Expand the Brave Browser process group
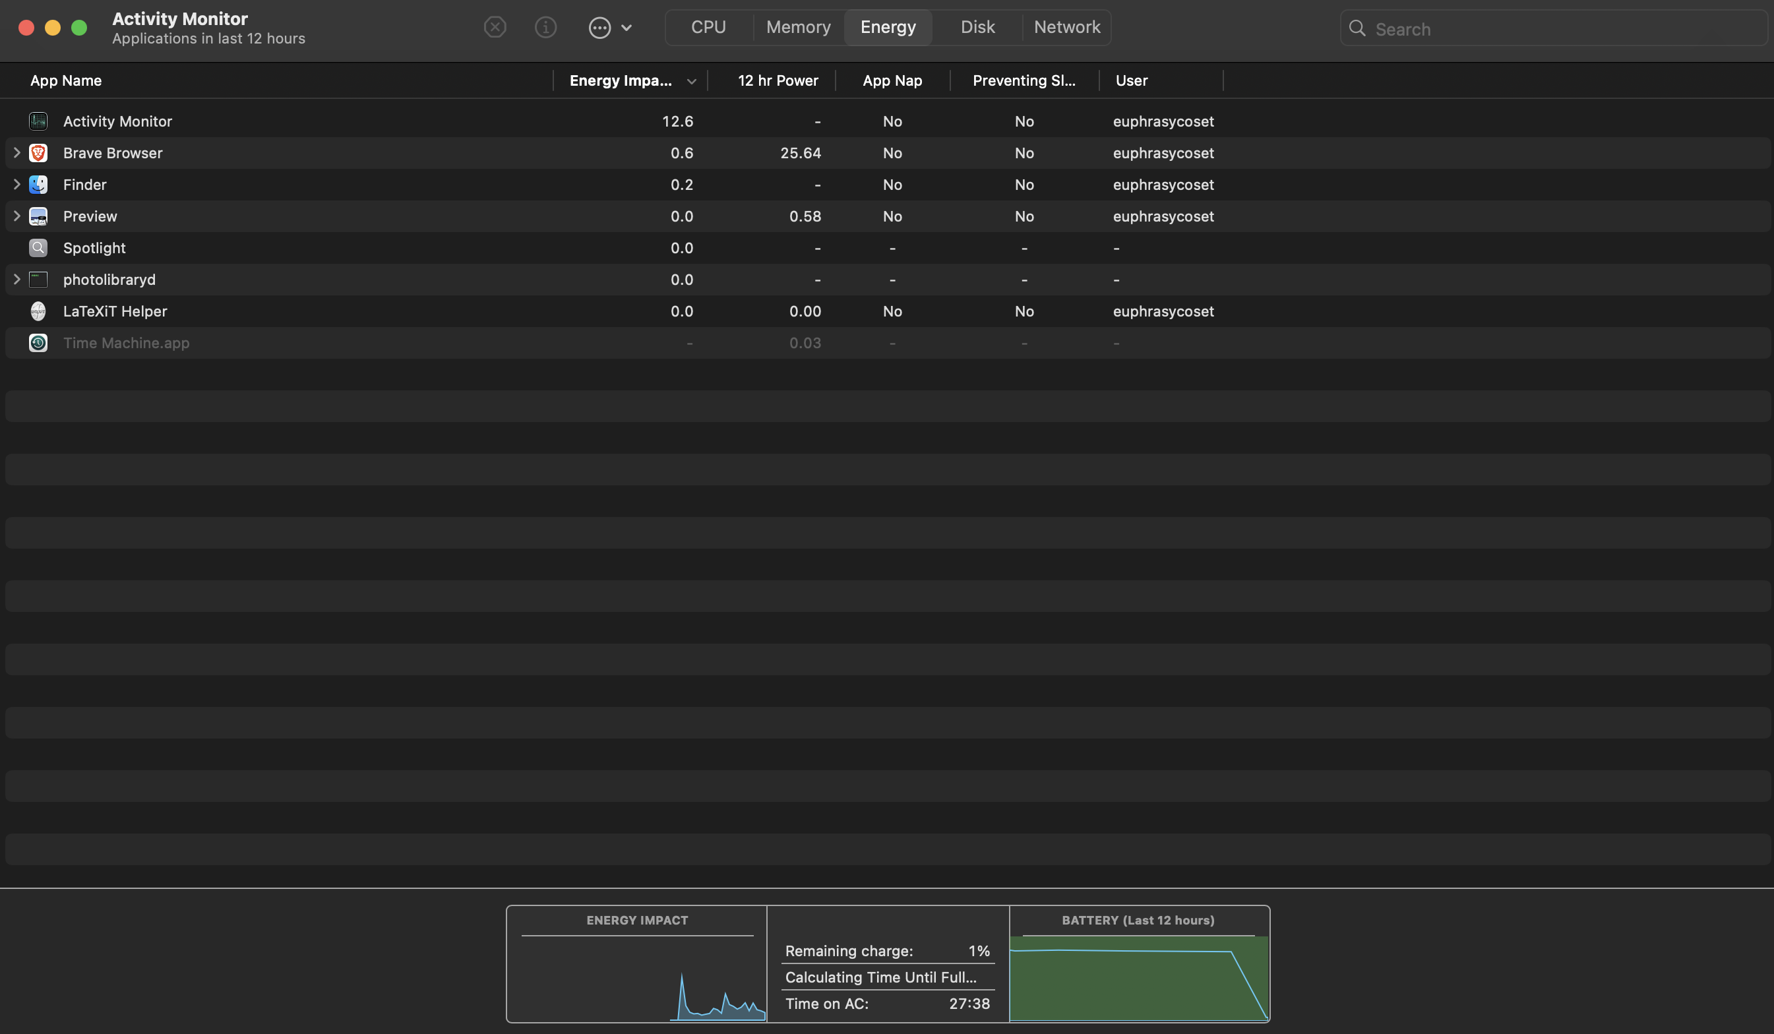This screenshot has height=1034, width=1774. point(17,153)
